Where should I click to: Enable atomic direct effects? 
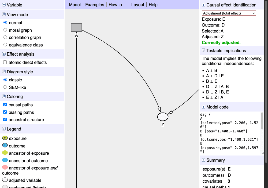point(5,62)
